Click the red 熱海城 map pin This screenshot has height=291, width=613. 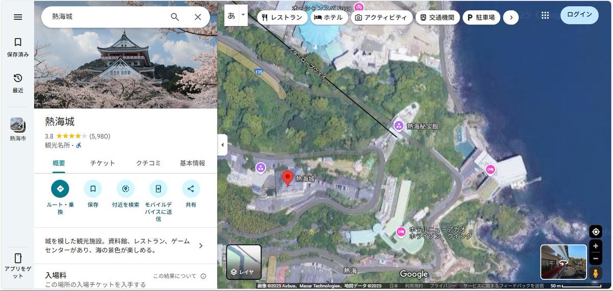pyautogui.click(x=288, y=178)
